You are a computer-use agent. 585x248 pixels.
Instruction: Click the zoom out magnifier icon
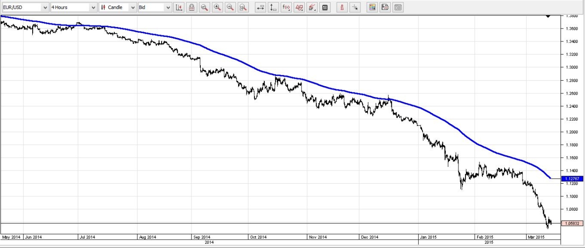(230, 7)
